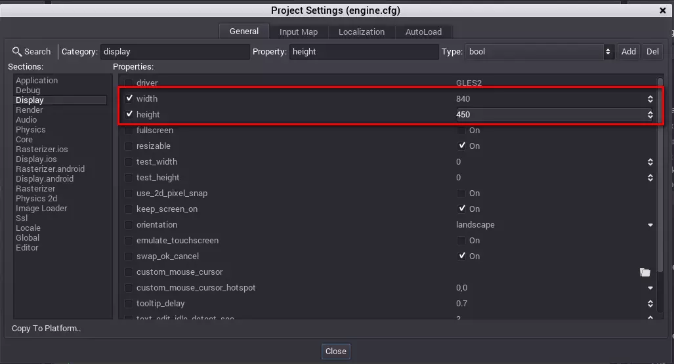The width and height of the screenshot is (674, 364).
Task: Click the test_width stepper arrows
Action: pos(650,162)
